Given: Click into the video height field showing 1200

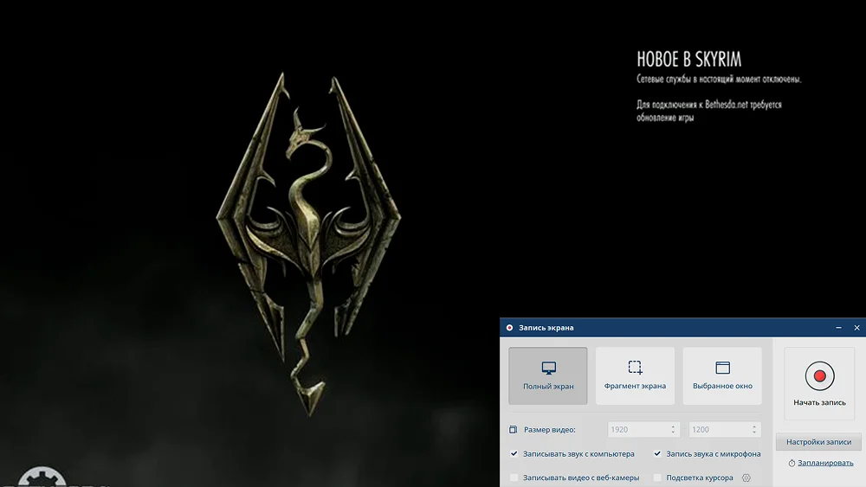Looking at the screenshot, I should pyautogui.click(x=717, y=430).
